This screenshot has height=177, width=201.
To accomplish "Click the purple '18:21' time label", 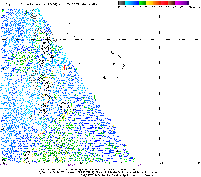I will (x=4, y=165).
